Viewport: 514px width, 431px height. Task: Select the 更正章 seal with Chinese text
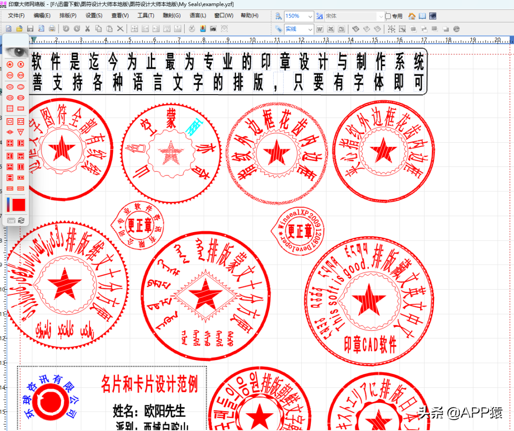coord(138,225)
